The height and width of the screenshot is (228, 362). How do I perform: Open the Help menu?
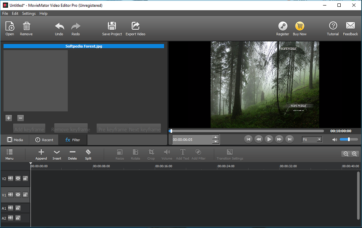tap(43, 13)
